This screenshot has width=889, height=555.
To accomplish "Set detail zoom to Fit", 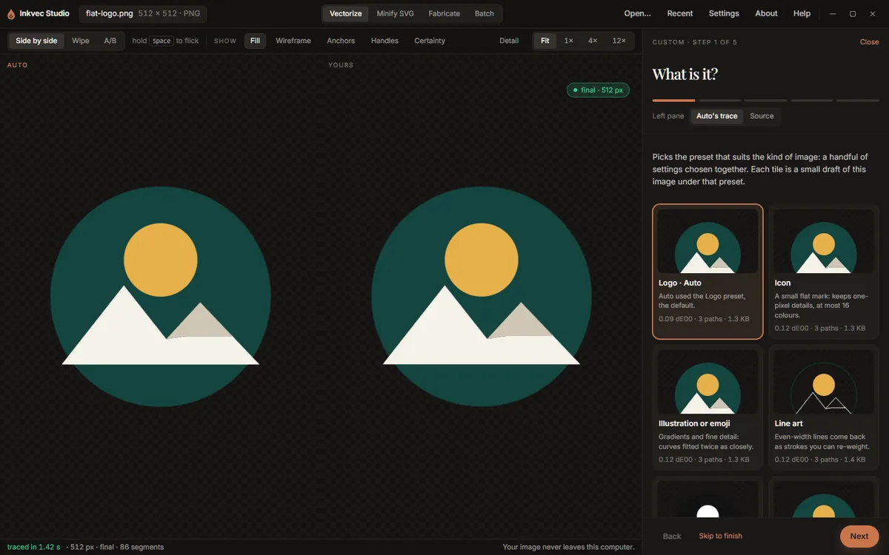I will (545, 41).
